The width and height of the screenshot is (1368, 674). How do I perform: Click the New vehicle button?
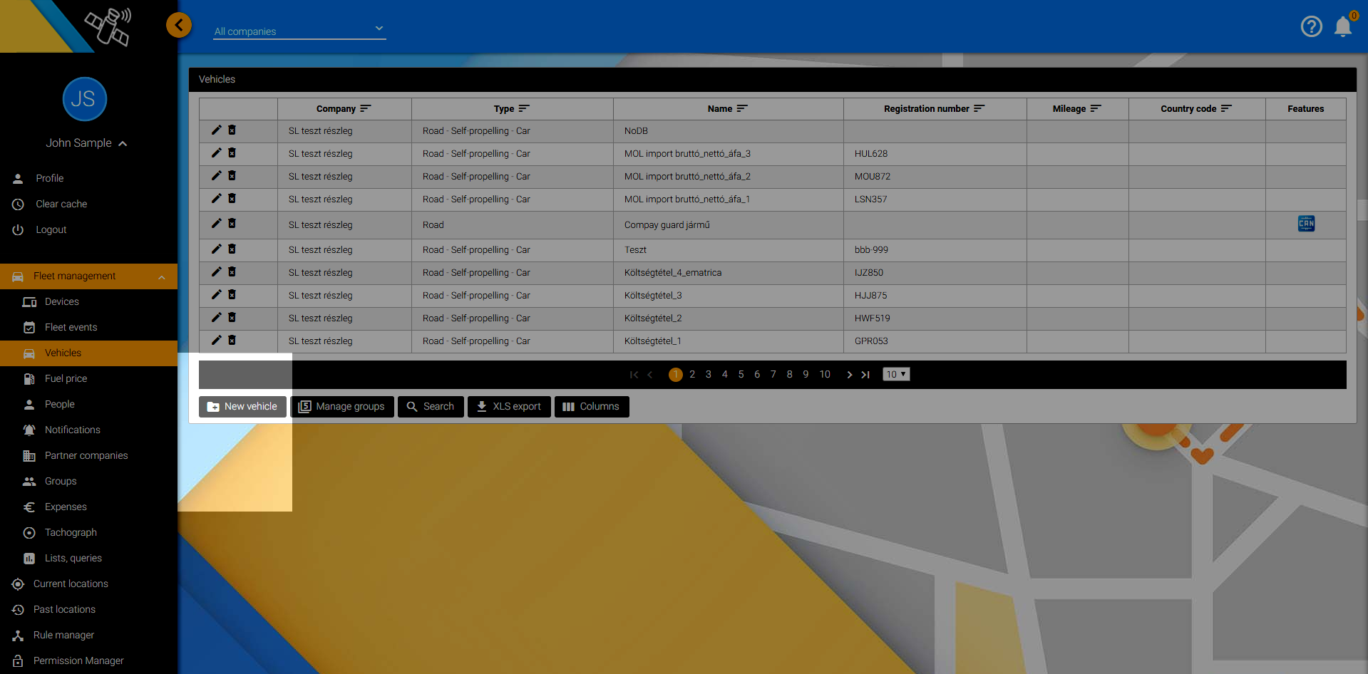click(242, 406)
